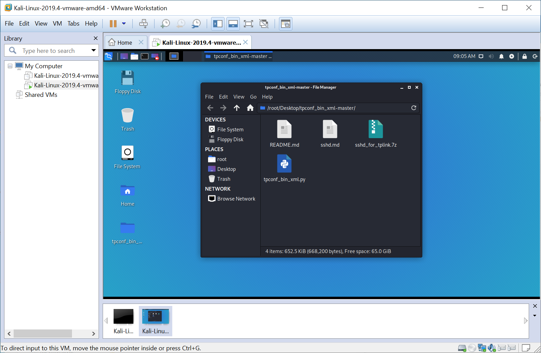This screenshot has height=353, width=541.
Task: Select the sshd.md file
Action: pos(330,134)
